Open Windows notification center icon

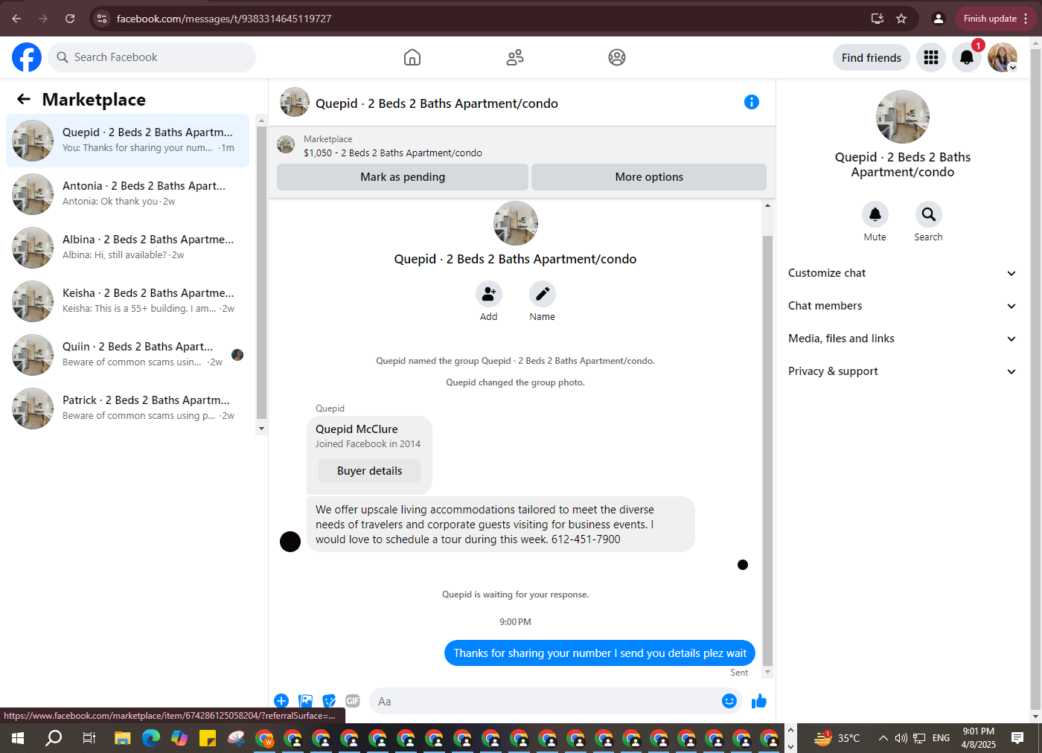(x=1017, y=738)
